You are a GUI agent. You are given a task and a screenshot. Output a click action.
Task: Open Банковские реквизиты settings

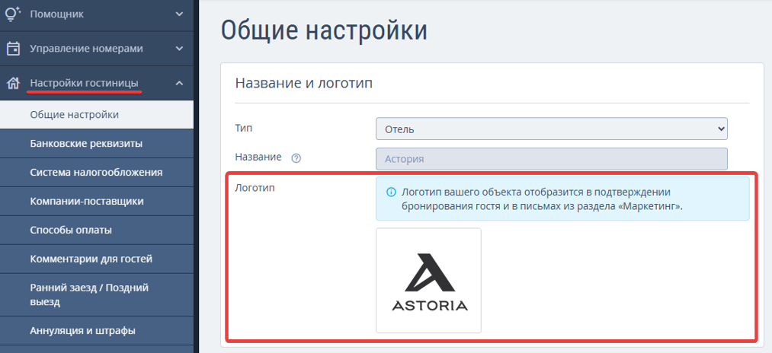(x=97, y=144)
